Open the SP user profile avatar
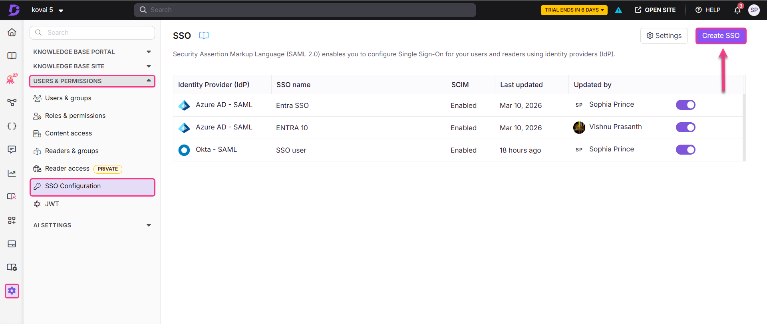The width and height of the screenshot is (767, 324). click(x=754, y=10)
